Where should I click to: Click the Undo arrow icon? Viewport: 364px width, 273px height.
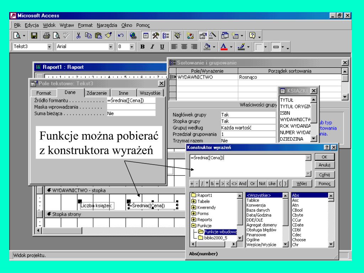point(121,36)
